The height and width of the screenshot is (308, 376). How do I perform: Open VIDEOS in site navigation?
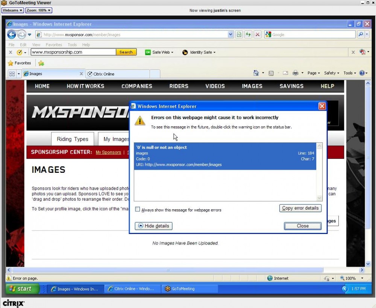click(215, 86)
